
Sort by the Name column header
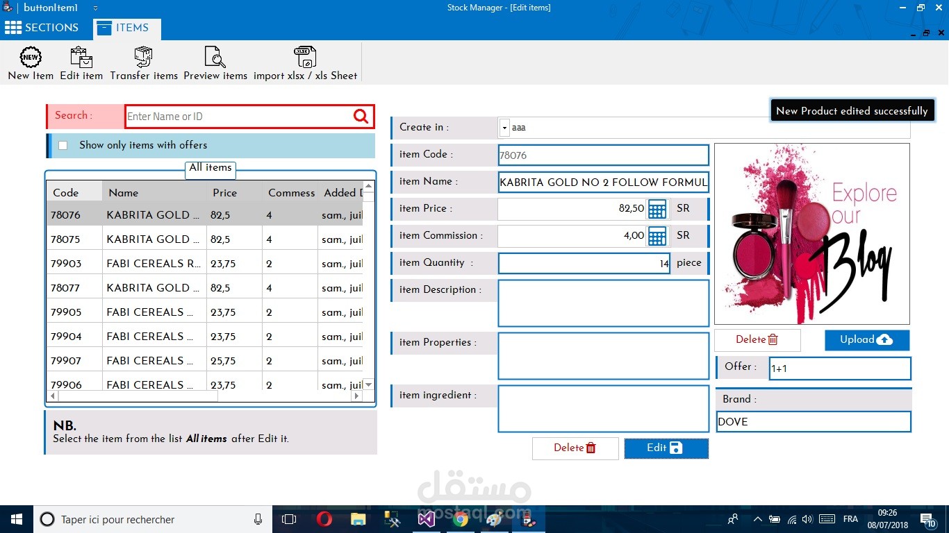154,192
